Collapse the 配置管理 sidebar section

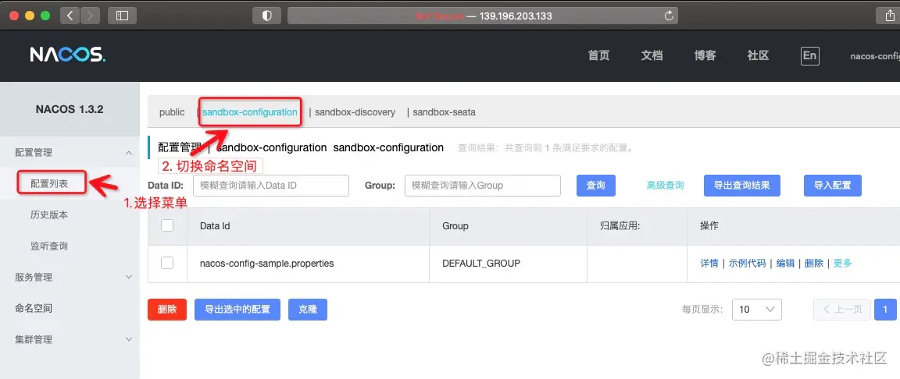(70, 153)
